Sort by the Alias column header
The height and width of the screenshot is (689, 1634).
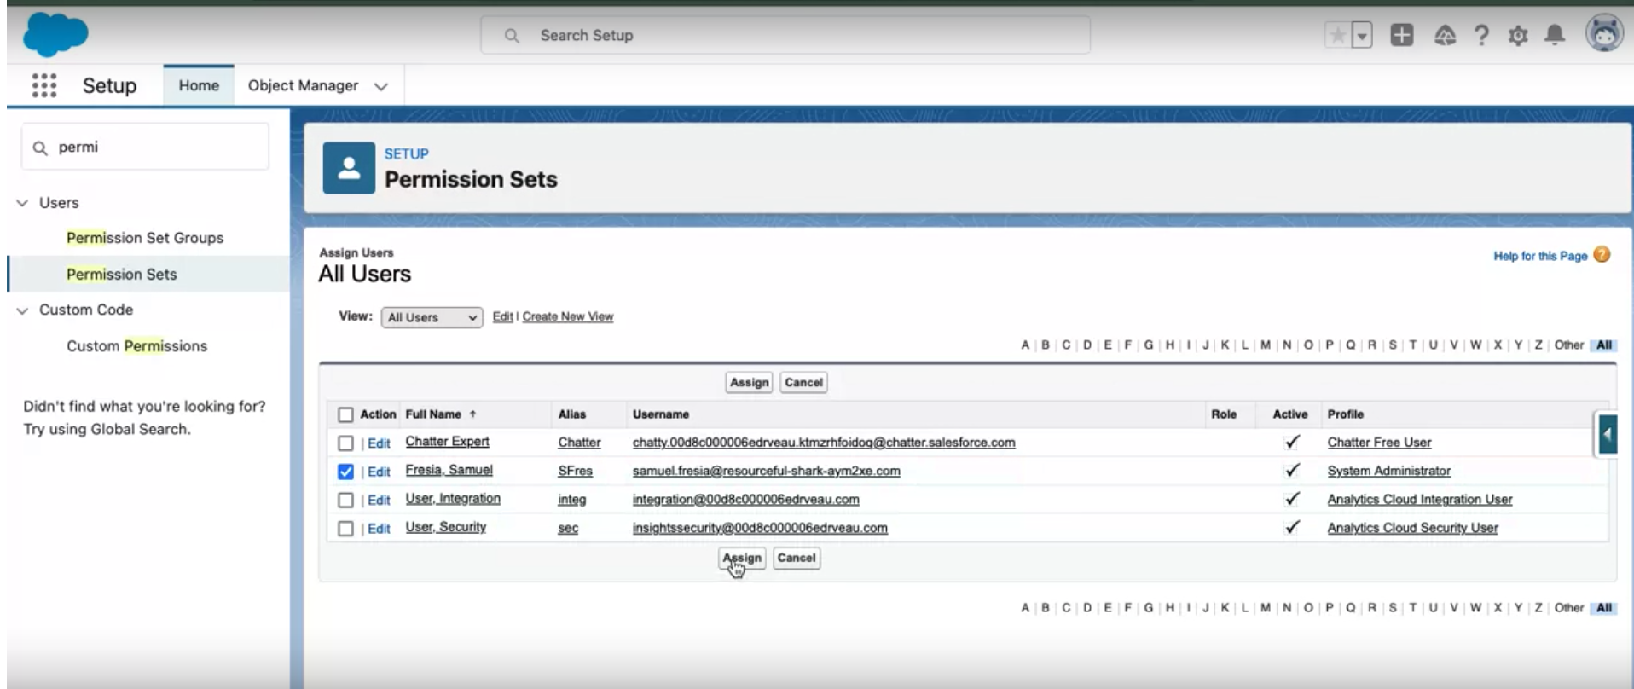pyautogui.click(x=571, y=414)
